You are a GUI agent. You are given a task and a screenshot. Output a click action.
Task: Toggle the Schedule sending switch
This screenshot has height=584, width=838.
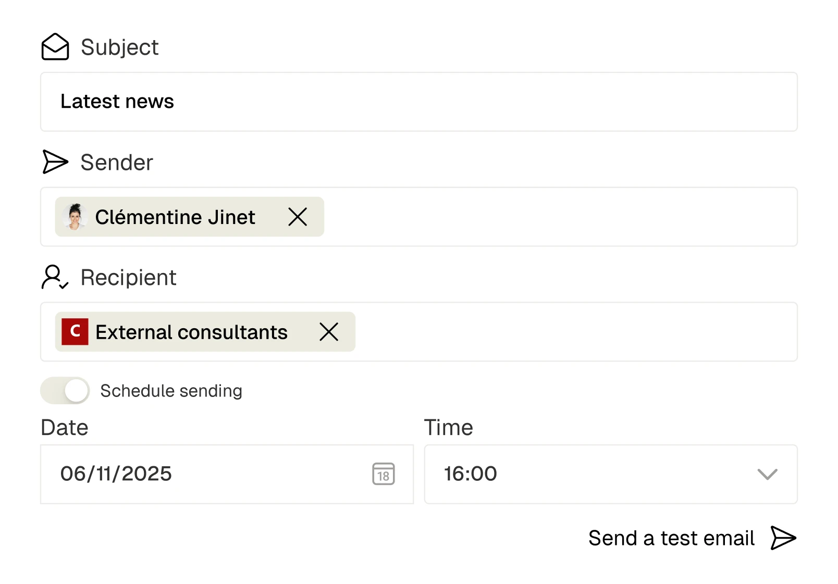(x=65, y=391)
